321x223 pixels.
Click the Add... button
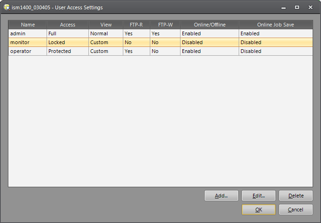pos(221,196)
